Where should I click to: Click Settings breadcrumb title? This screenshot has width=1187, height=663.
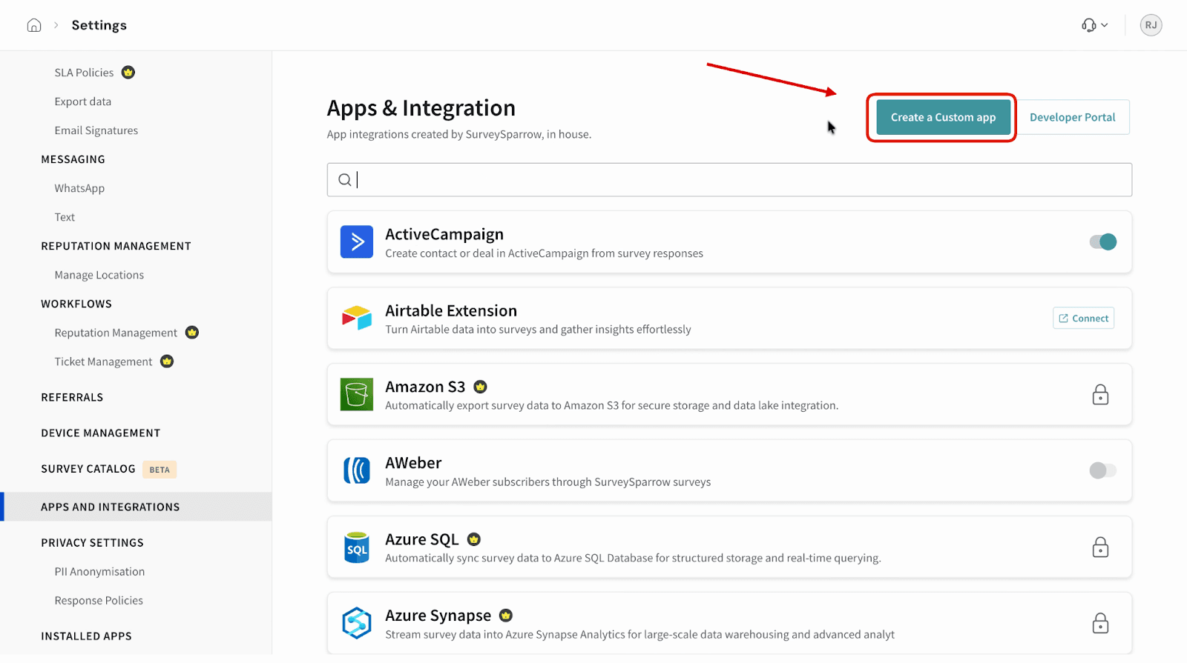coord(99,25)
